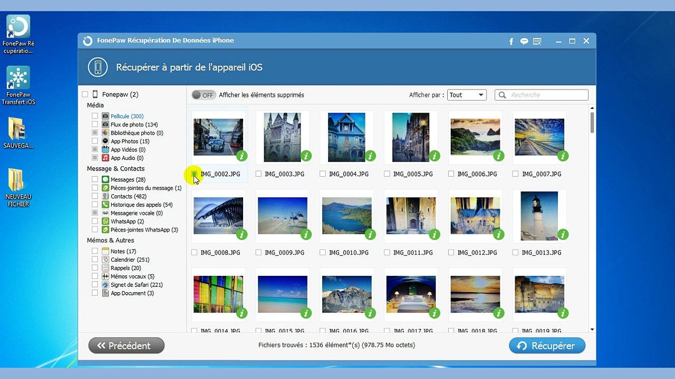This screenshot has width=675, height=379.
Task: Open SAUVEGA... desktop folder
Action: point(18,133)
